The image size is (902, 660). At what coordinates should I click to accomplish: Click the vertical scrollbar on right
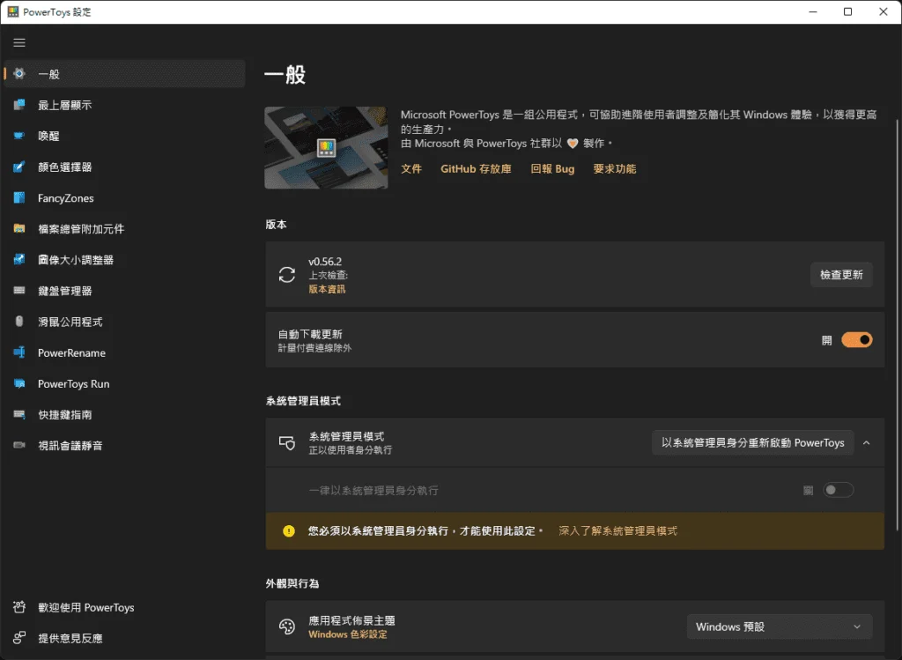tap(898, 325)
